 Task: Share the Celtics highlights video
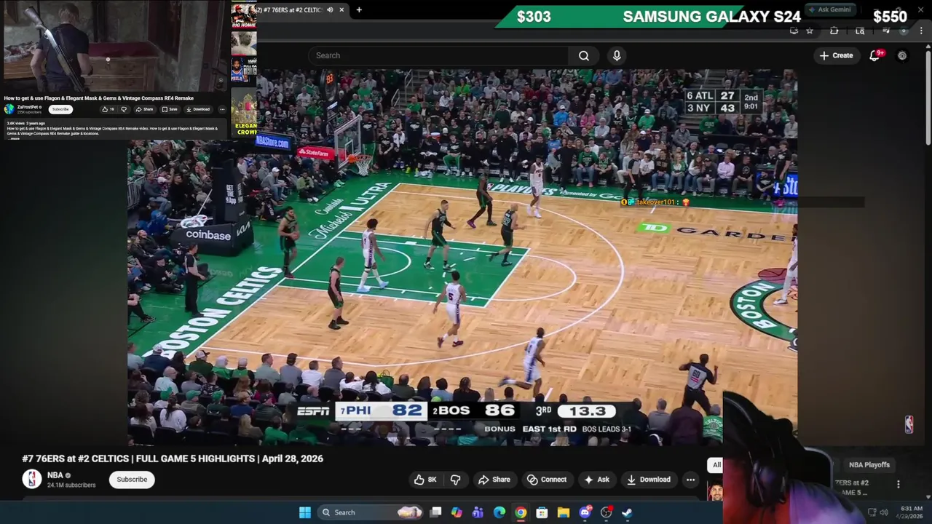494,480
